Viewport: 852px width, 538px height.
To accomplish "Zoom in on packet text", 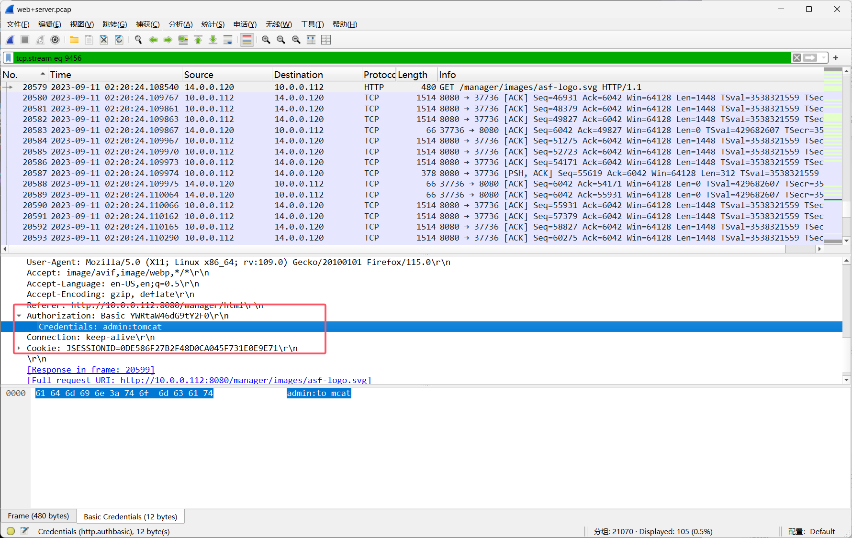I will (266, 40).
